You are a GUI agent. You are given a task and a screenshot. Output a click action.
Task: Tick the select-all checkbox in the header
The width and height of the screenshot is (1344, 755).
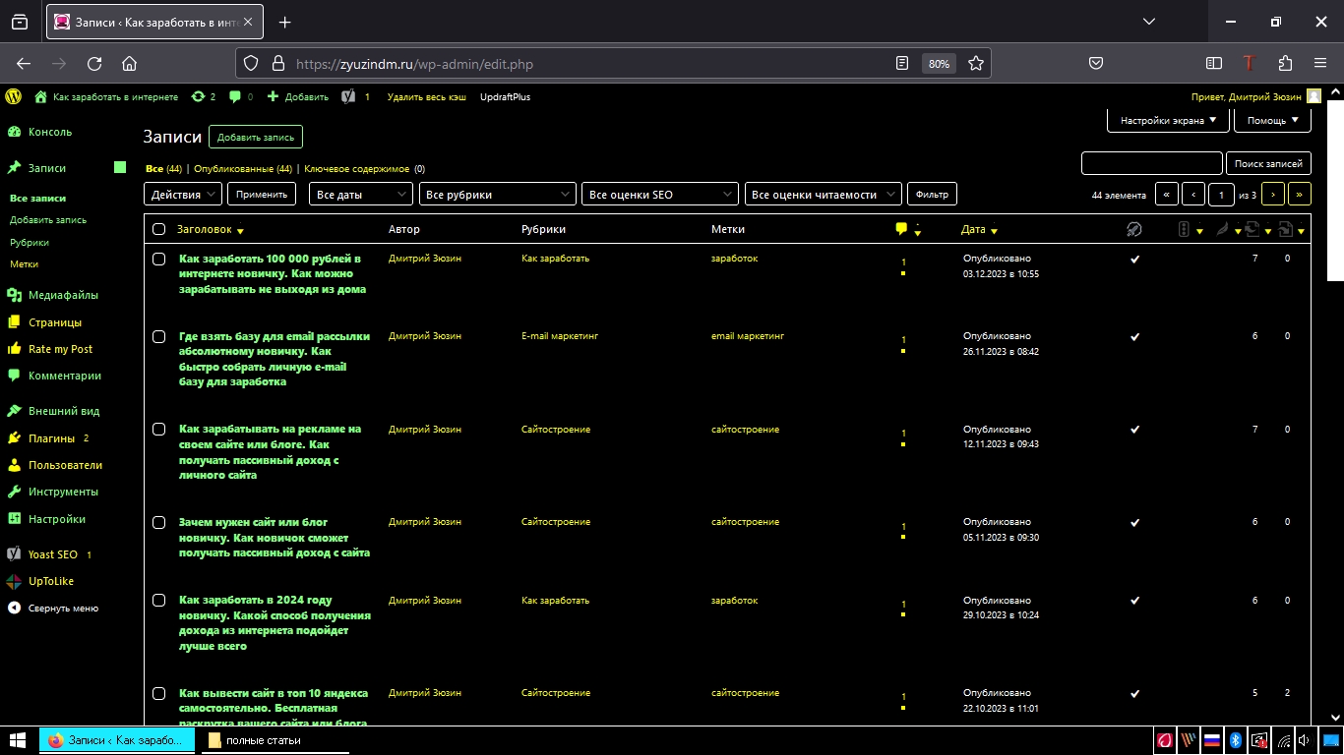click(x=158, y=229)
